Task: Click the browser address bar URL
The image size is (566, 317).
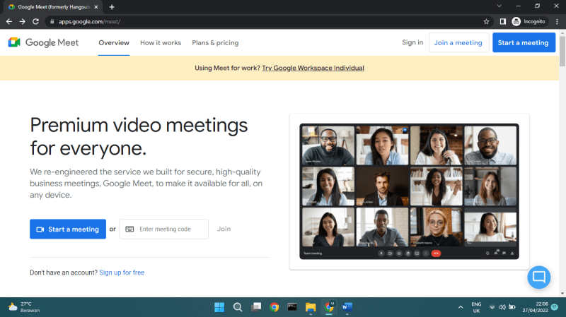Action: coord(89,22)
